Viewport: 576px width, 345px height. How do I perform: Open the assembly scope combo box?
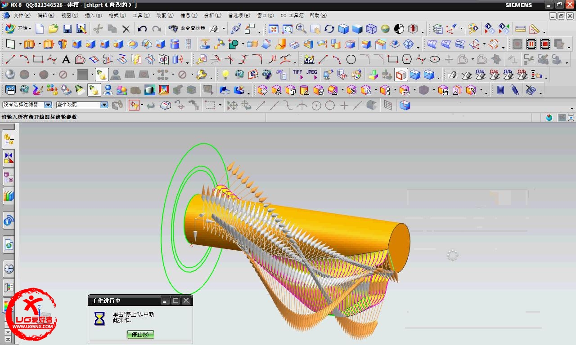click(82, 105)
